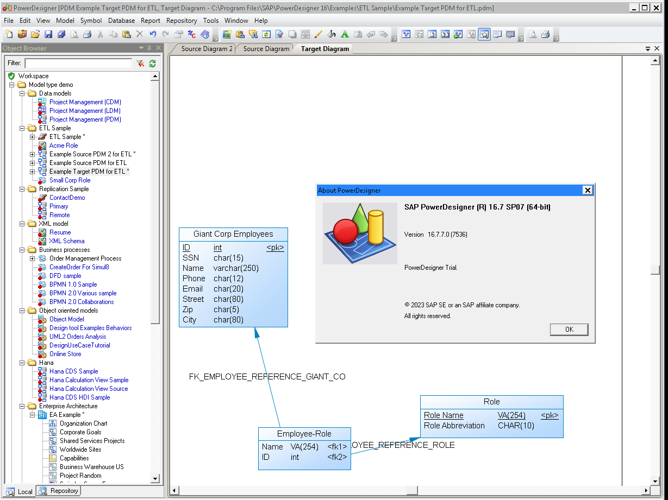Select the Employee-Role table title
Viewport: 668px width, 500px height.
[304, 434]
